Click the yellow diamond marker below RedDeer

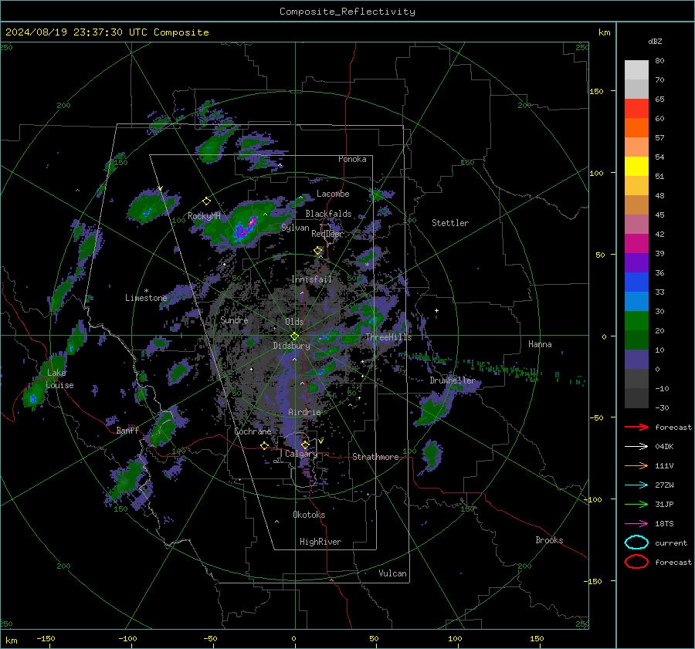[318, 251]
